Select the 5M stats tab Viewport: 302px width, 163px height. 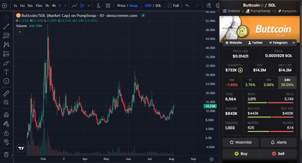click(x=232, y=82)
